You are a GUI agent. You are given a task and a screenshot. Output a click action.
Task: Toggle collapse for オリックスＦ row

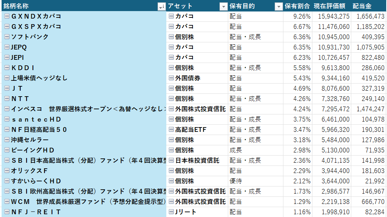(7, 171)
